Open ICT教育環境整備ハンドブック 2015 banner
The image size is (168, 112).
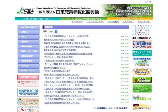pyautogui.click(x=142, y=44)
